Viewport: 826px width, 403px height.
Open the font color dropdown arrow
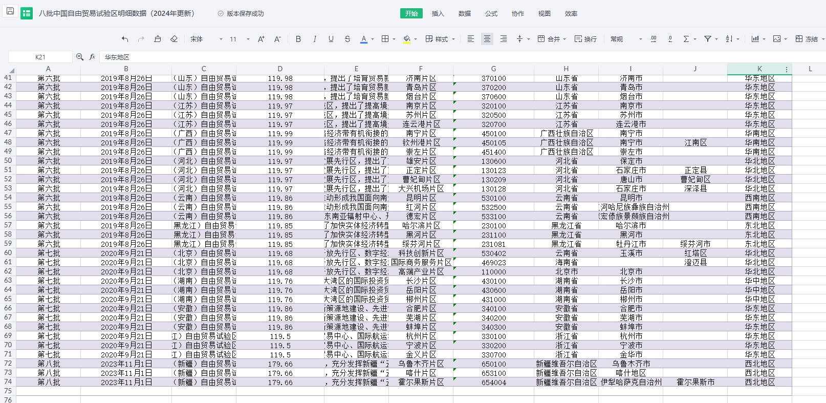click(x=373, y=39)
